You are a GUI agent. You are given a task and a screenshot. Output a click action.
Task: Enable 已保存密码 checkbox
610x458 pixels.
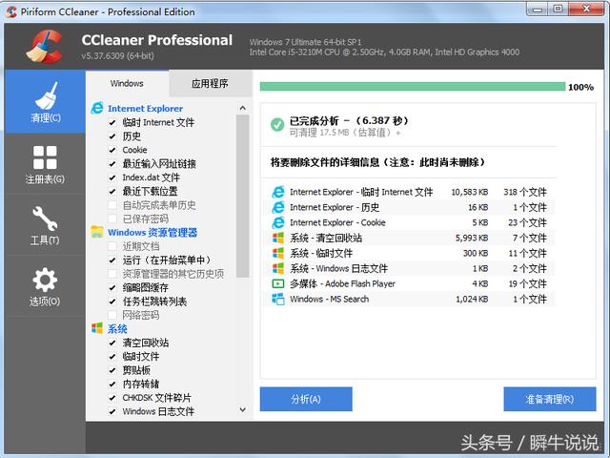pos(112,219)
